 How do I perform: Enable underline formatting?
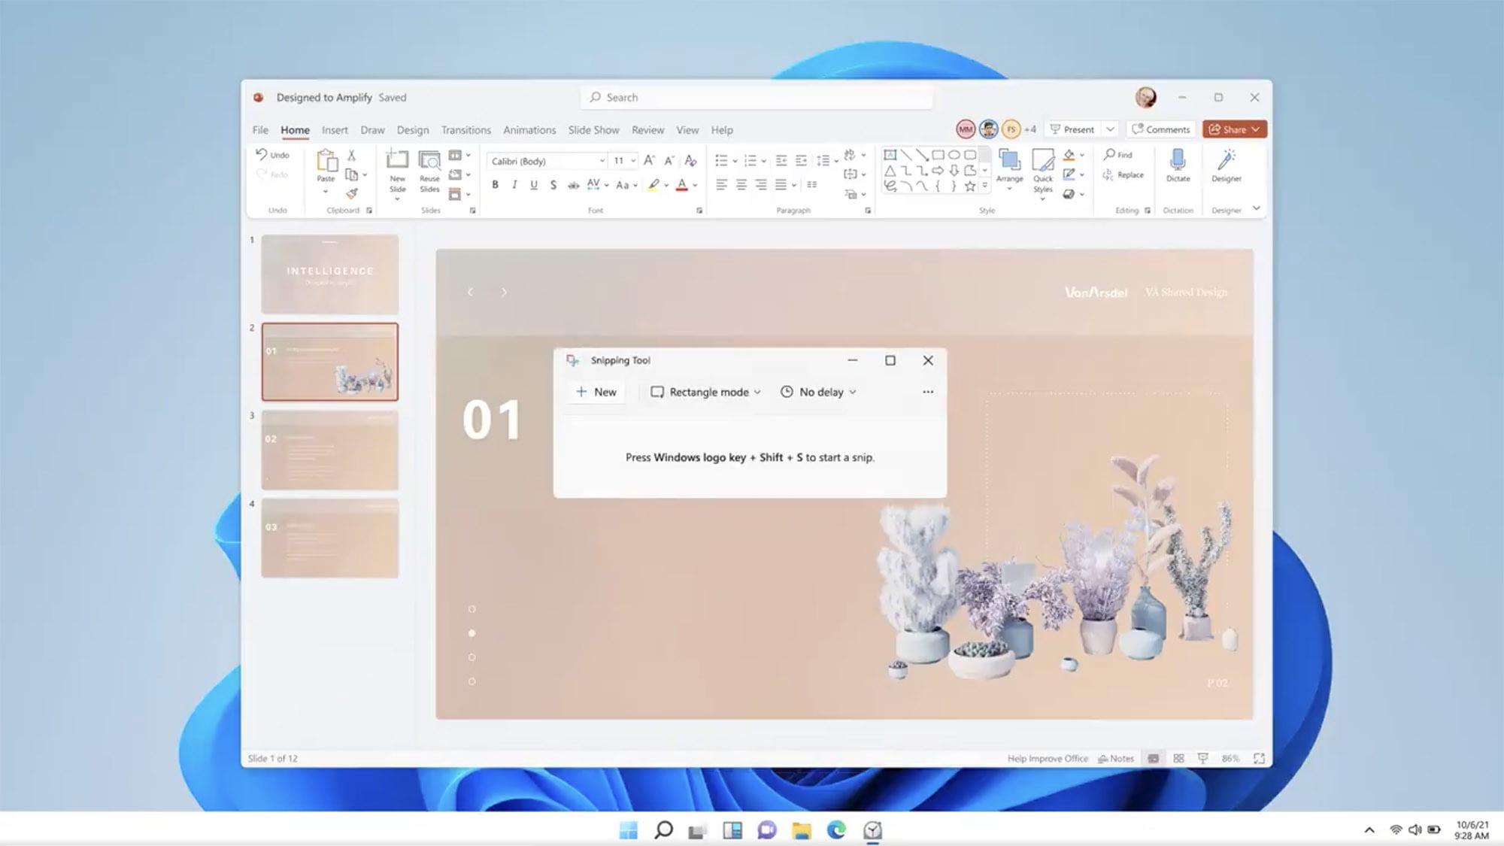coord(534,185)
